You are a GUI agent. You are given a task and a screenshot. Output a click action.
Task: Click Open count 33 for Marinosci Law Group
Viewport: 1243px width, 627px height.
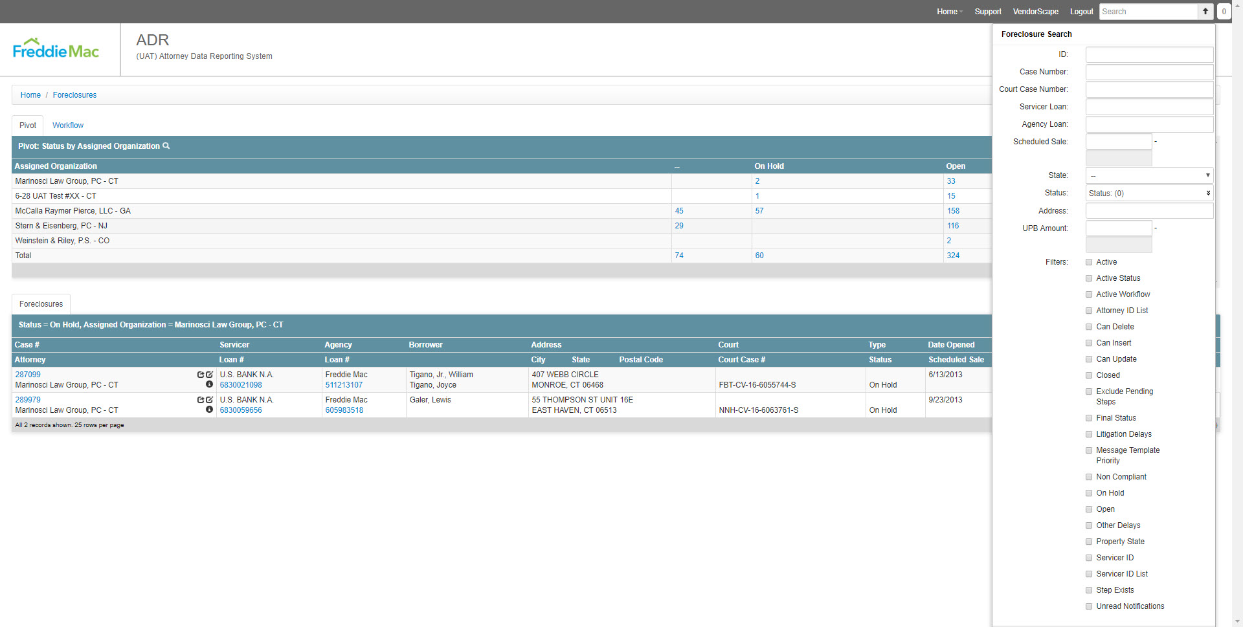click(951, 181)
